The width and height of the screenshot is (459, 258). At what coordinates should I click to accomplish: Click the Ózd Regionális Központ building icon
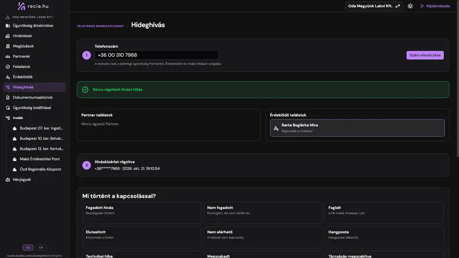[x=15, y=169]
